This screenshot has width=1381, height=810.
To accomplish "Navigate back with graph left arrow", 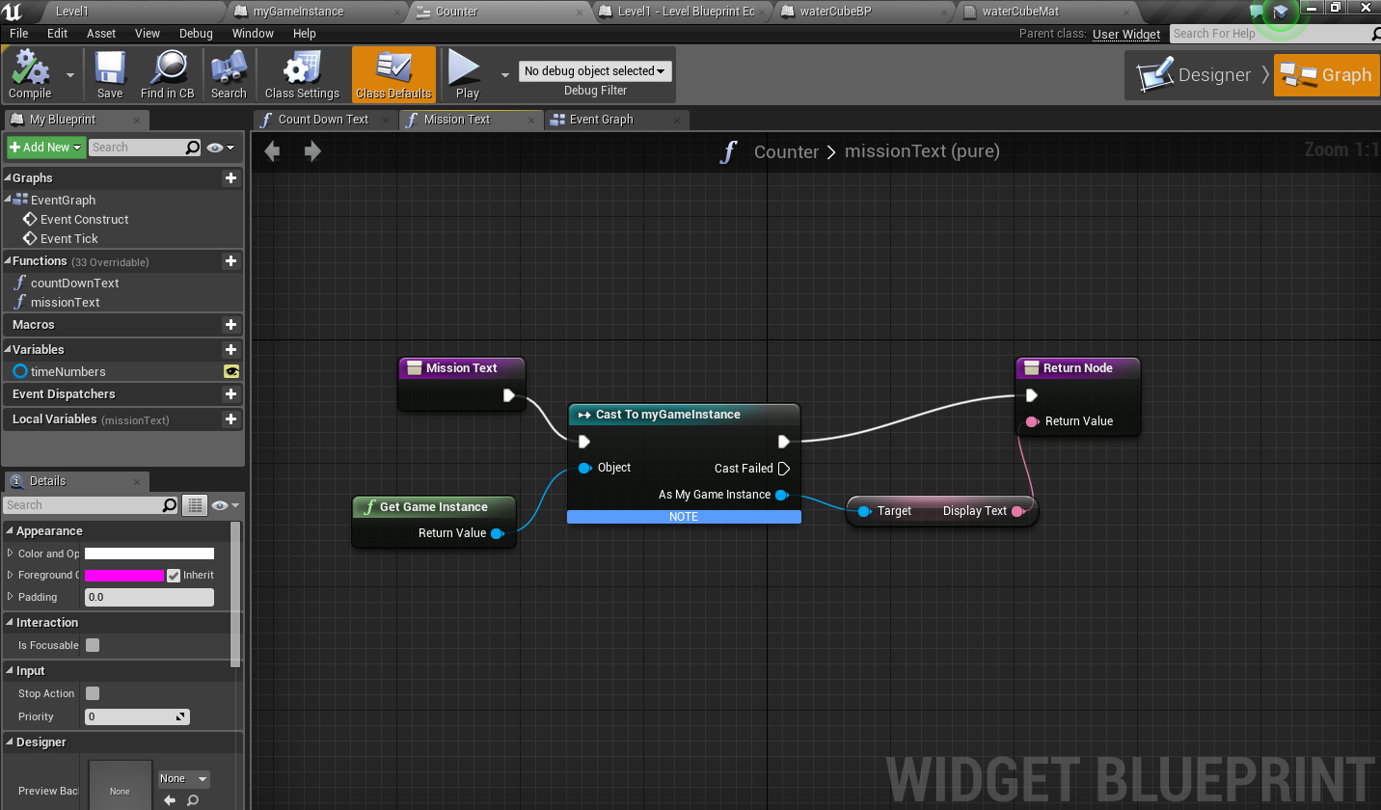I will click(x=273, y=151).
